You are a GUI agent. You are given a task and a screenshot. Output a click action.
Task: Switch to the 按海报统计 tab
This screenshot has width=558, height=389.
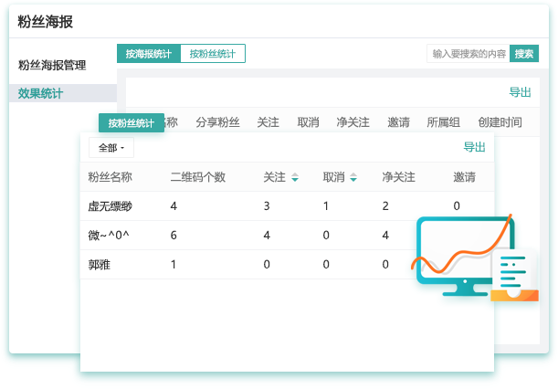(148, 54)
